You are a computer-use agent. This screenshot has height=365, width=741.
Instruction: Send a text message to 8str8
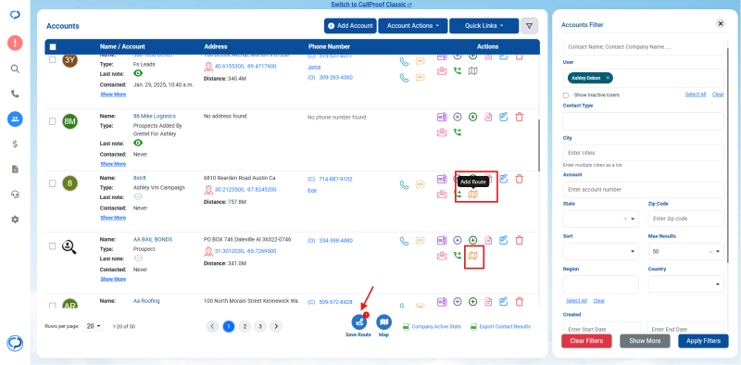click(x=421, y=185)
